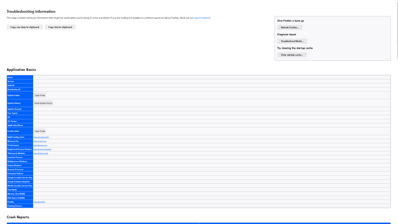
Task: Select the Registered Service Workers label
Action: point(20,149)
